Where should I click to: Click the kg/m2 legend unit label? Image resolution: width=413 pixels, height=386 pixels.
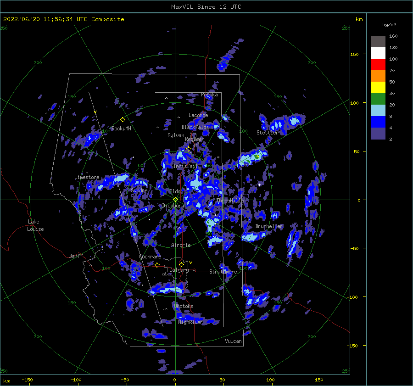[x=389, y=25]
